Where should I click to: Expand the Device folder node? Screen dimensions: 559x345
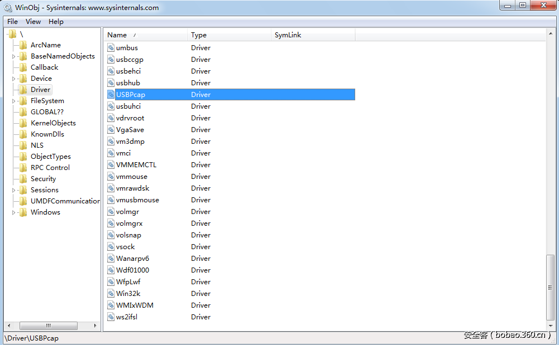[14, 79]
